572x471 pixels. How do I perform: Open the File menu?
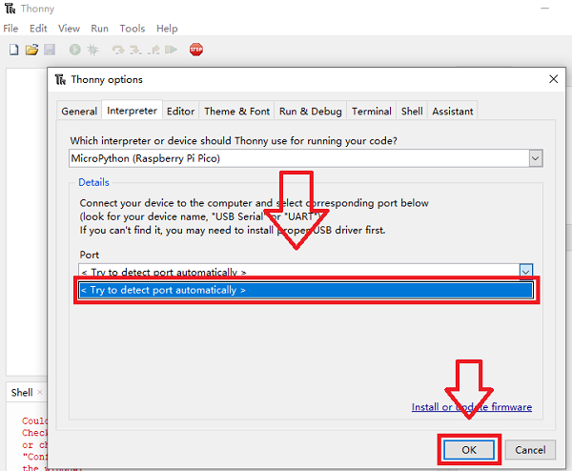pos(10,29)
